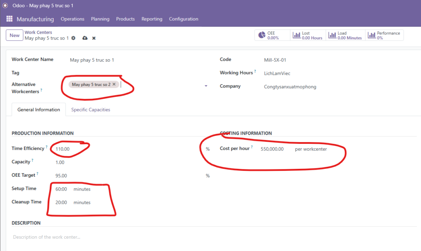Screen dimensions: 421x251
Task: Open the Lost Hours stat button
Action: (x=308, y=35)
